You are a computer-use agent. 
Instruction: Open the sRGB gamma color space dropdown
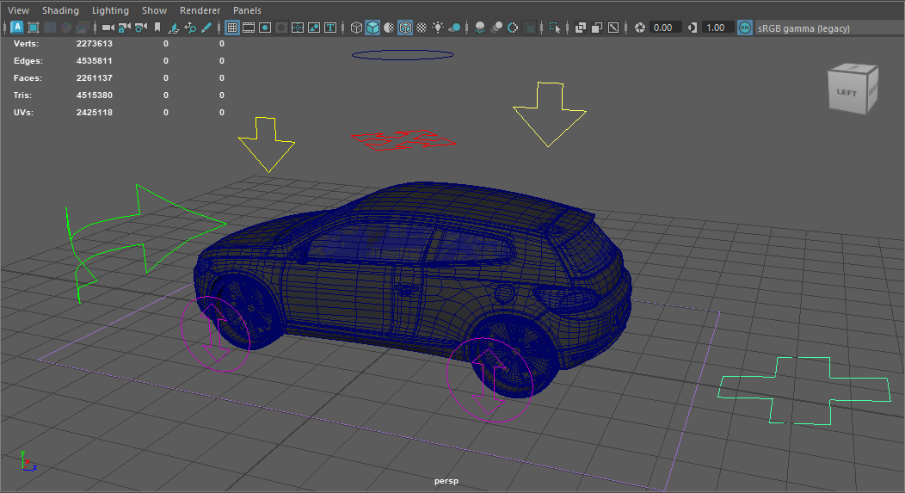point(803,28)
